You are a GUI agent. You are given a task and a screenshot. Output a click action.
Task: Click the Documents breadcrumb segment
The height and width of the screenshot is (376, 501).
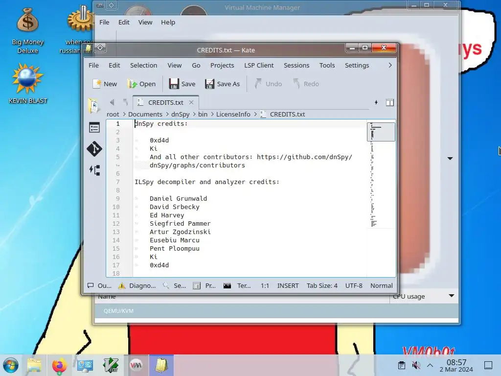[x=145, y=114]
